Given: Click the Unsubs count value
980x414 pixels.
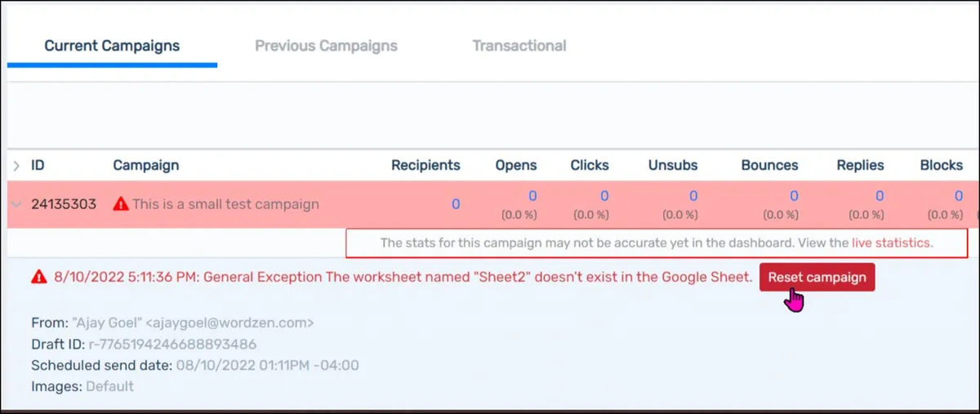Looking at the screenshot, I should pyautogui.click(x=693, y=196).
